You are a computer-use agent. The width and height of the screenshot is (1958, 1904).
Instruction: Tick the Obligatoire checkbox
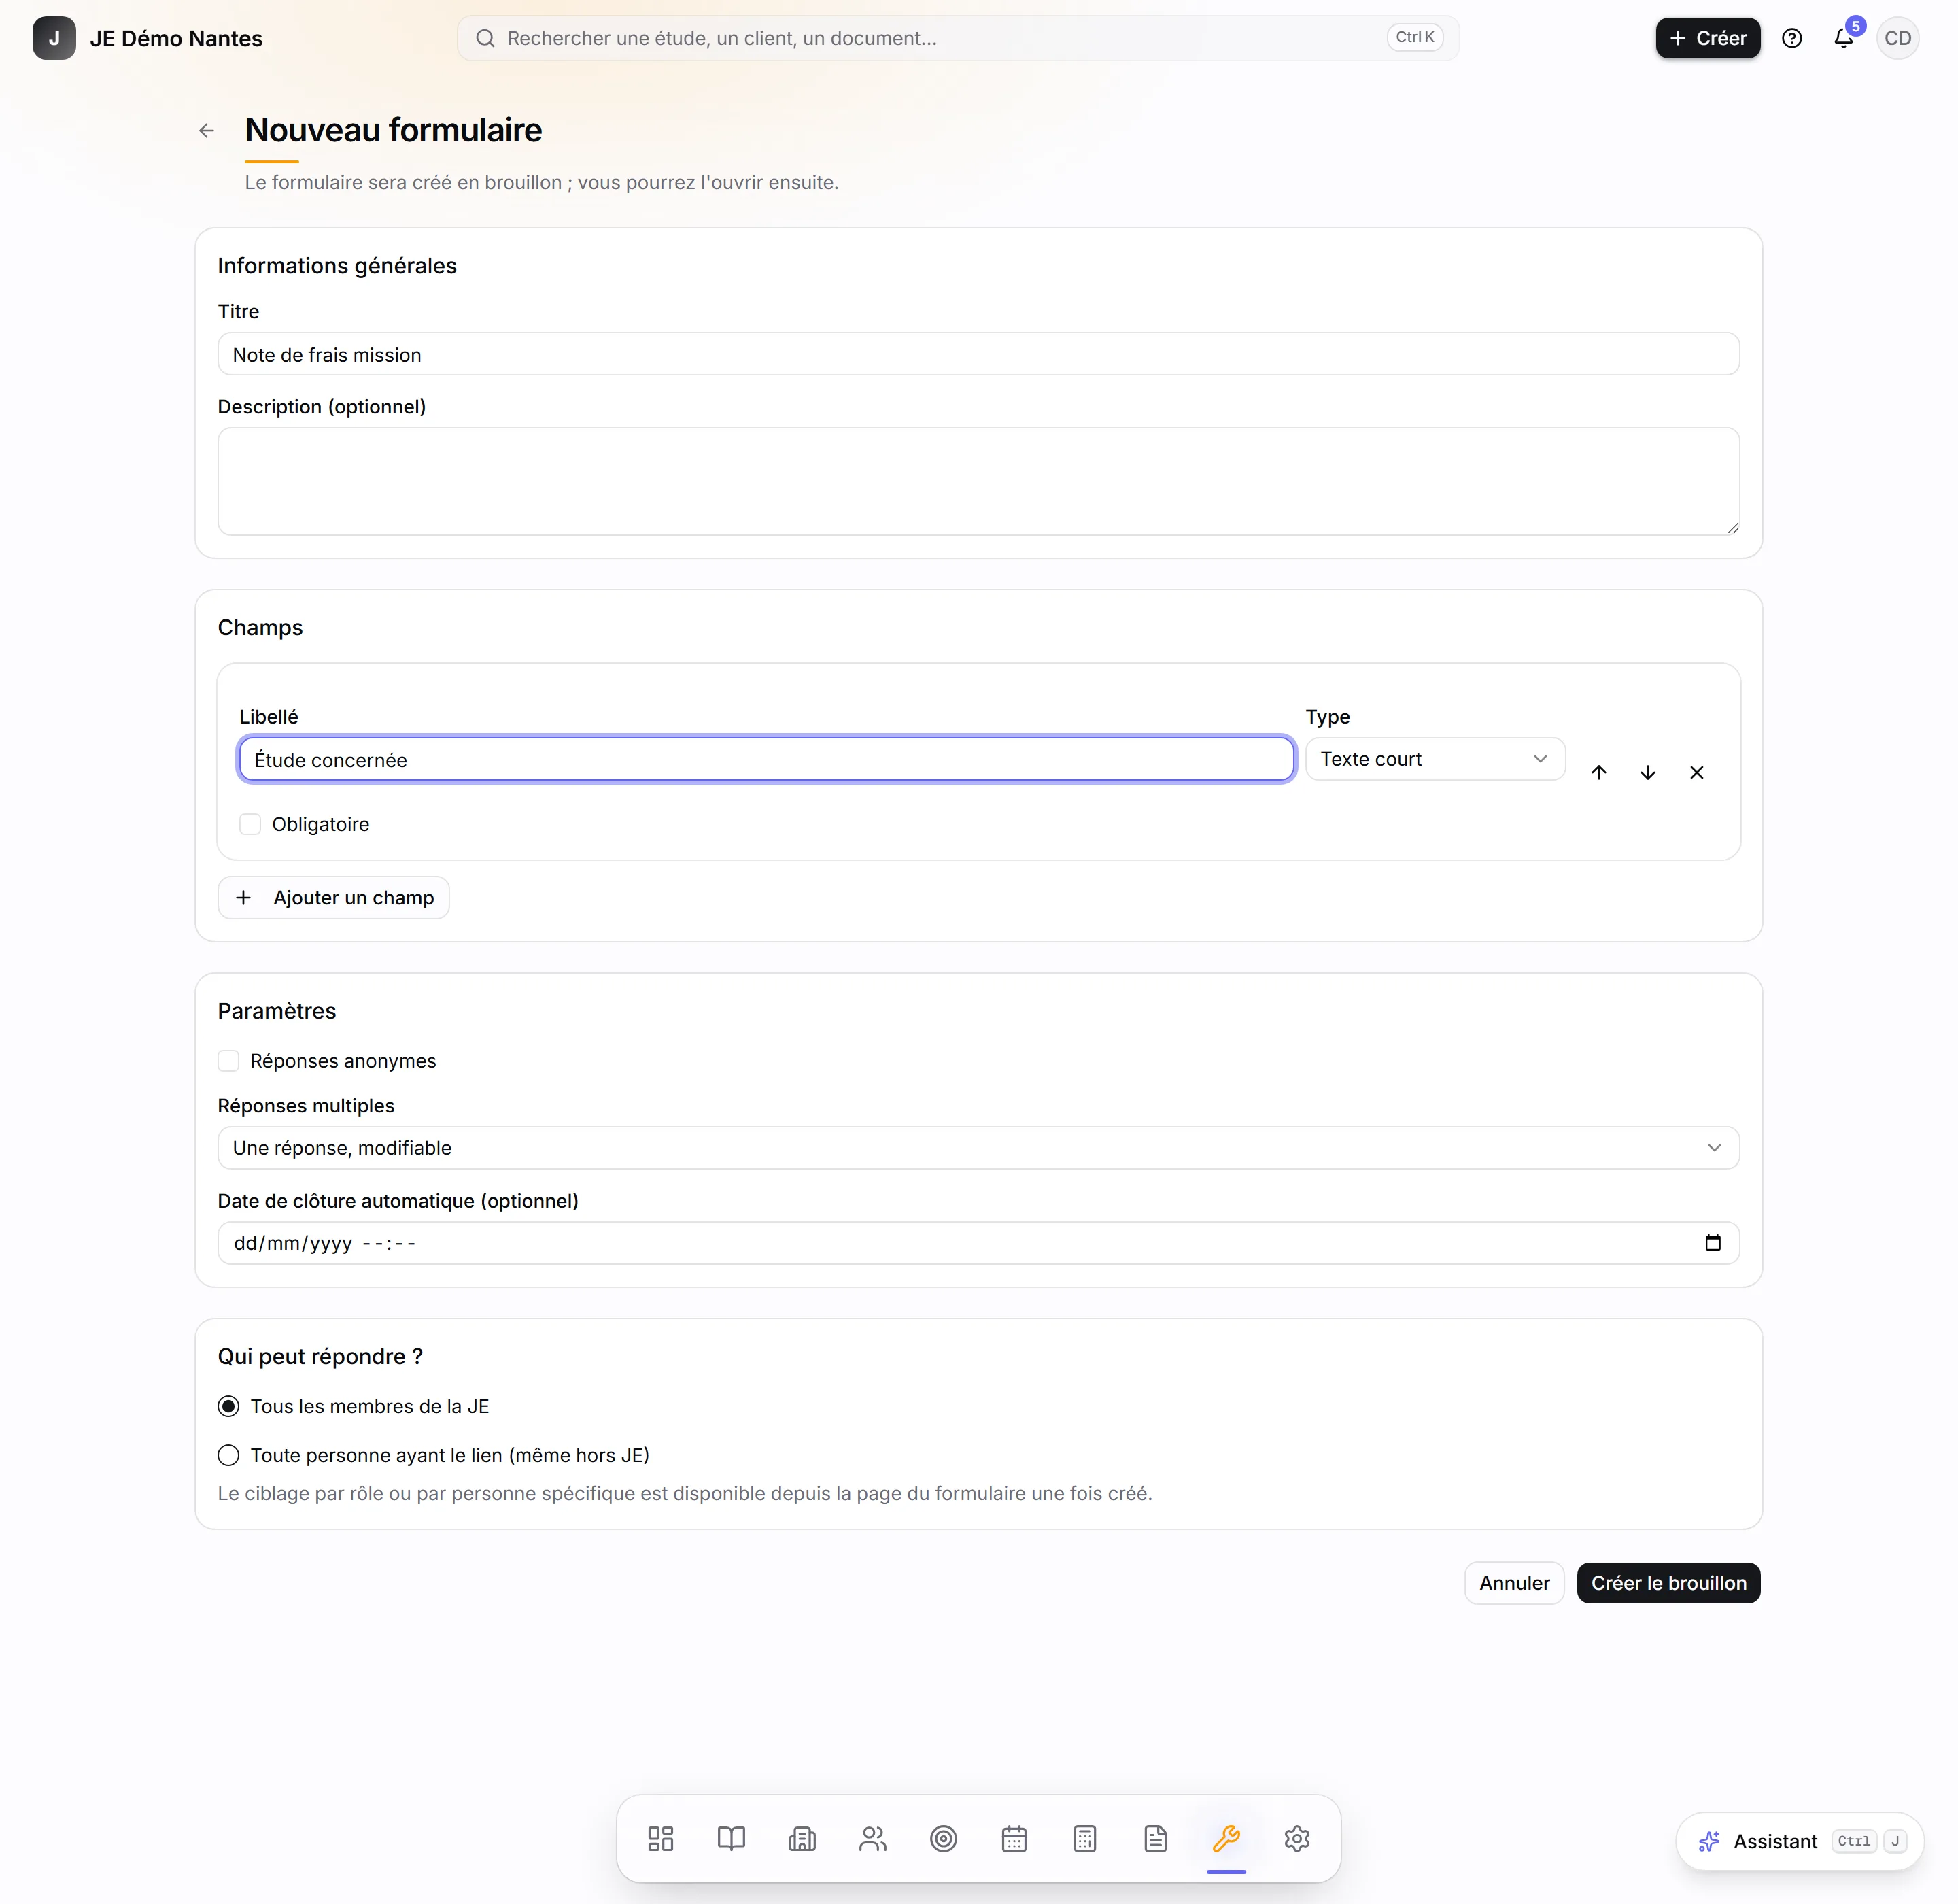pyautogui.click(x=250, y=824)
